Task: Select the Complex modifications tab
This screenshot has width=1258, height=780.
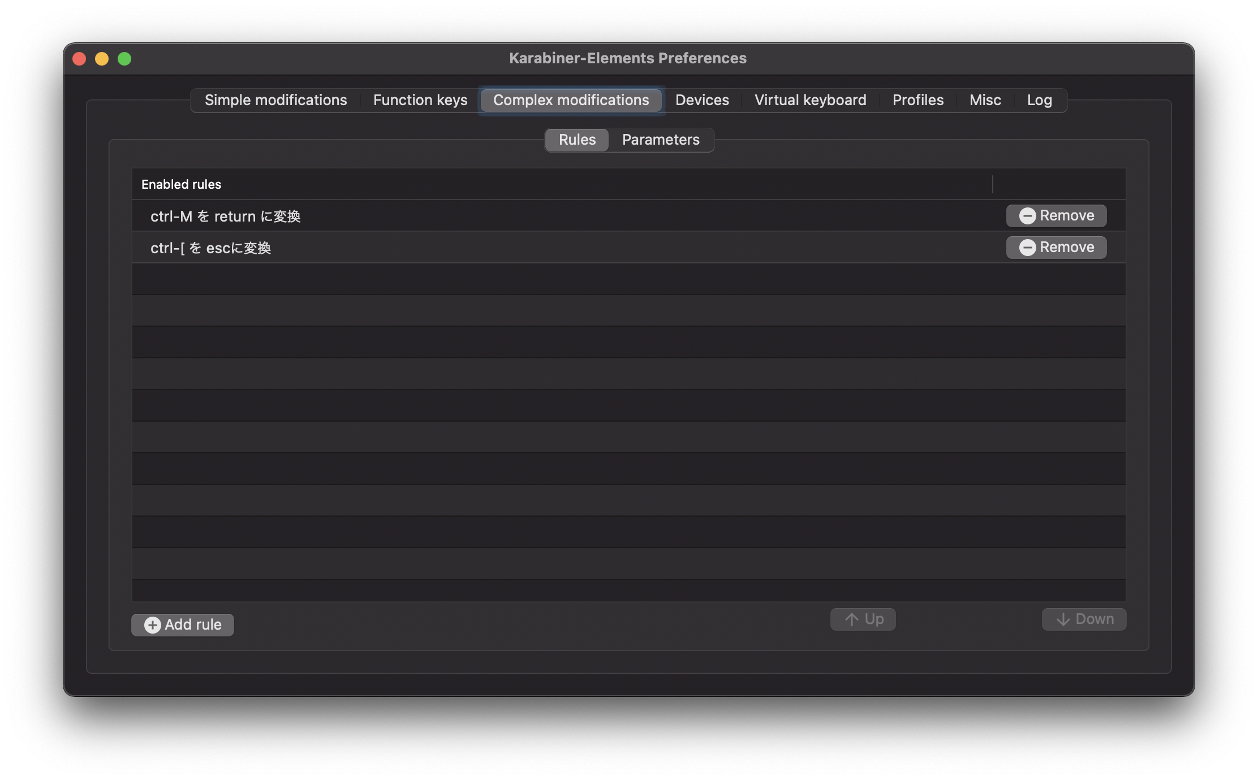Action: tap(571, 100)
